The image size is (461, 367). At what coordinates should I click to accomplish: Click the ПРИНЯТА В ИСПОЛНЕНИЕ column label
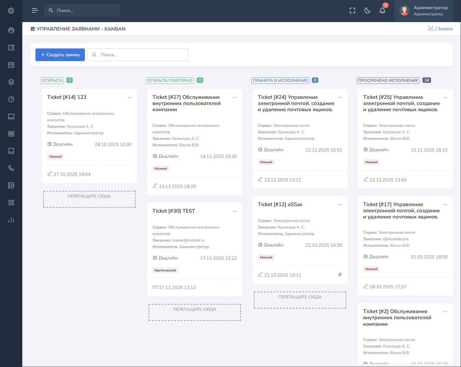pyautogui.click(x=280, y=81)
